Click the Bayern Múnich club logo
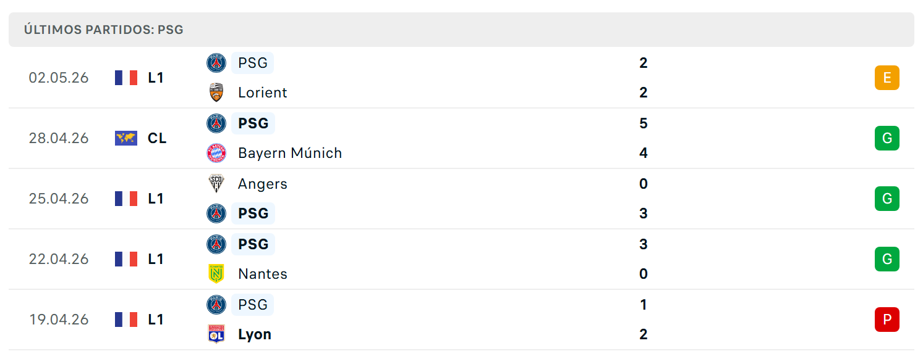The height and width of the screenshot is (359, 923). 216,153
